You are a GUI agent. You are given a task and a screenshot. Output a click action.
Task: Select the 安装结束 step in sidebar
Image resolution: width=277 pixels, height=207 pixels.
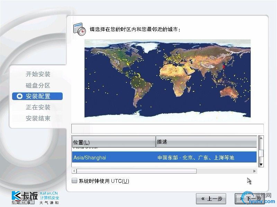[x=38, y=118]
